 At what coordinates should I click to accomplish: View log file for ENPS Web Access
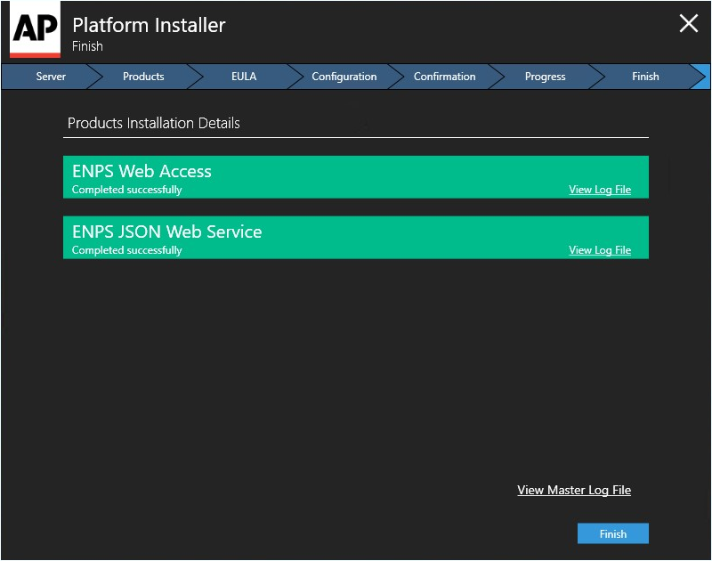click(x=600, y=190)
